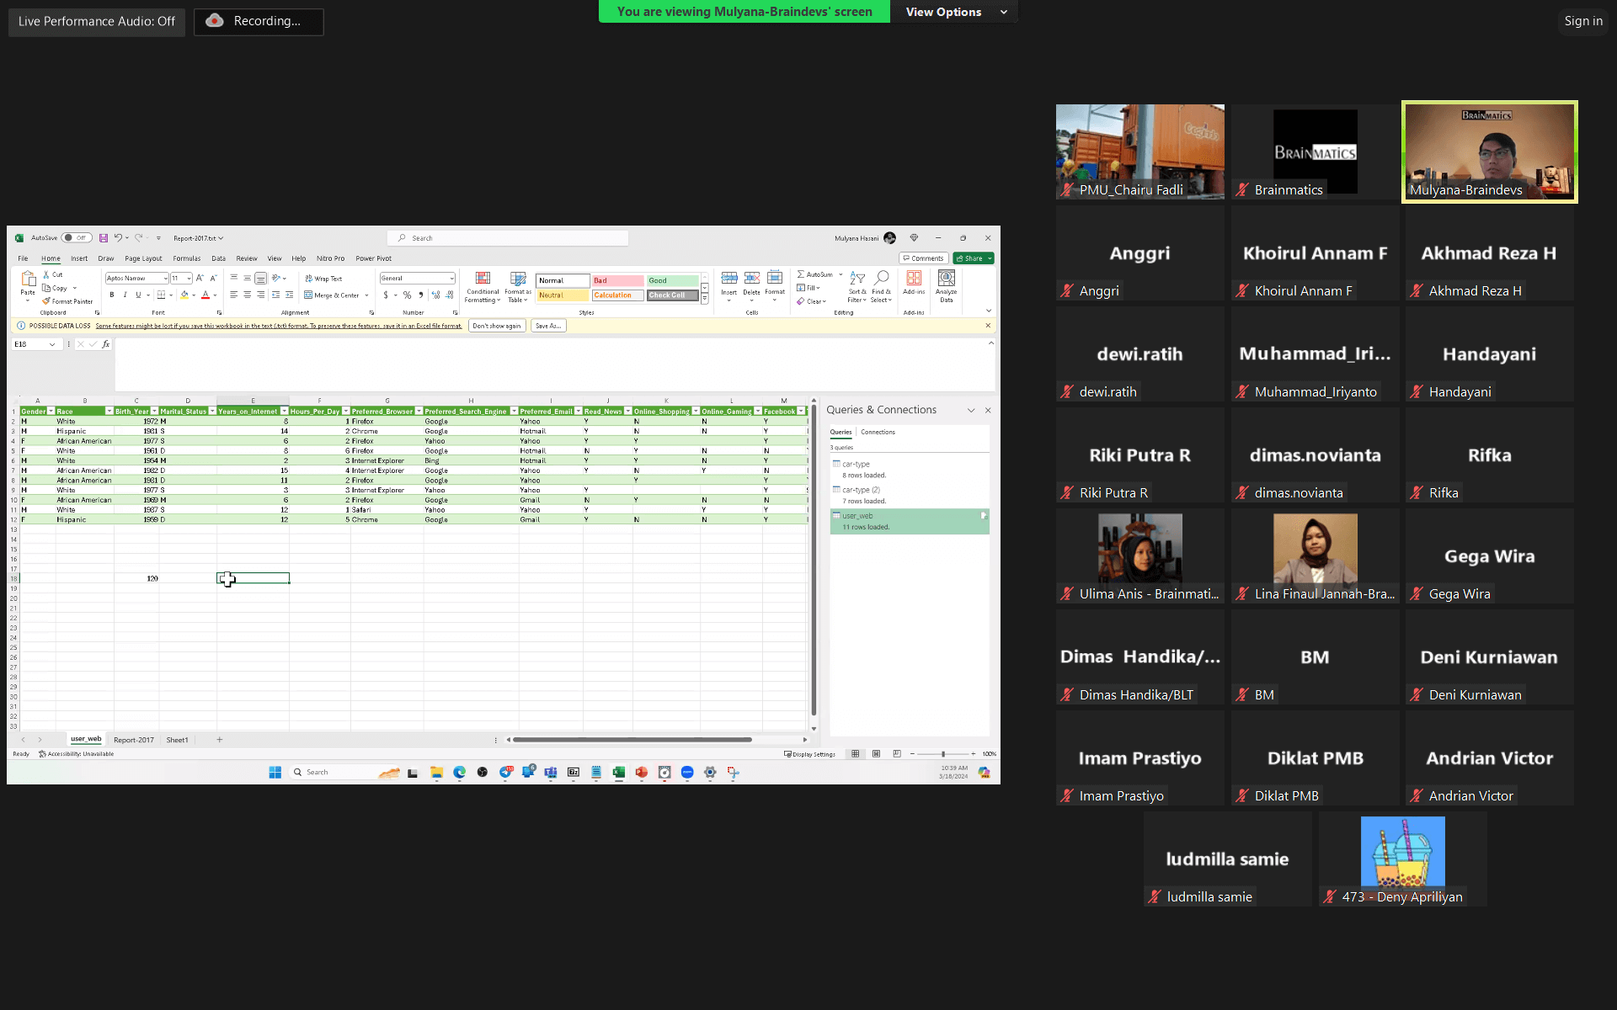Switch to the Report-2017 sheet tab
Screen dimensions: 1617x1010
tap(134, 740)
